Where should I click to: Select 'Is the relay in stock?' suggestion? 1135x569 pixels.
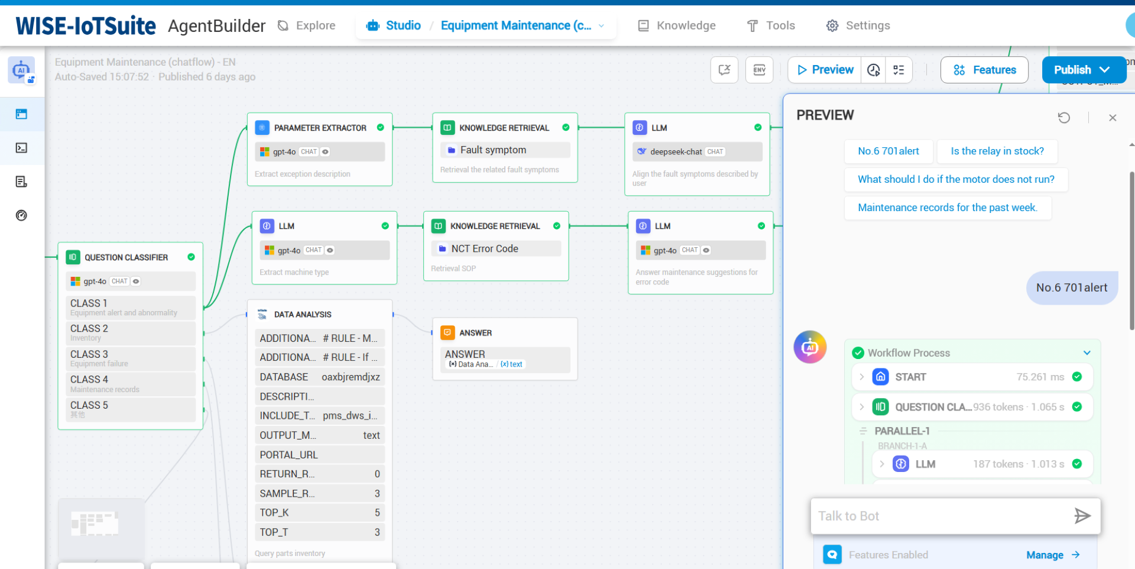tap(997, 151)
